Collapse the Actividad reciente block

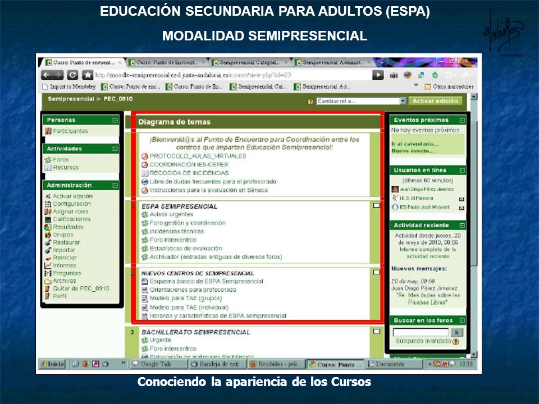(462, 226)
